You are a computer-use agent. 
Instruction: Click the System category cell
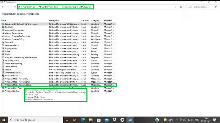coord(94,73)
